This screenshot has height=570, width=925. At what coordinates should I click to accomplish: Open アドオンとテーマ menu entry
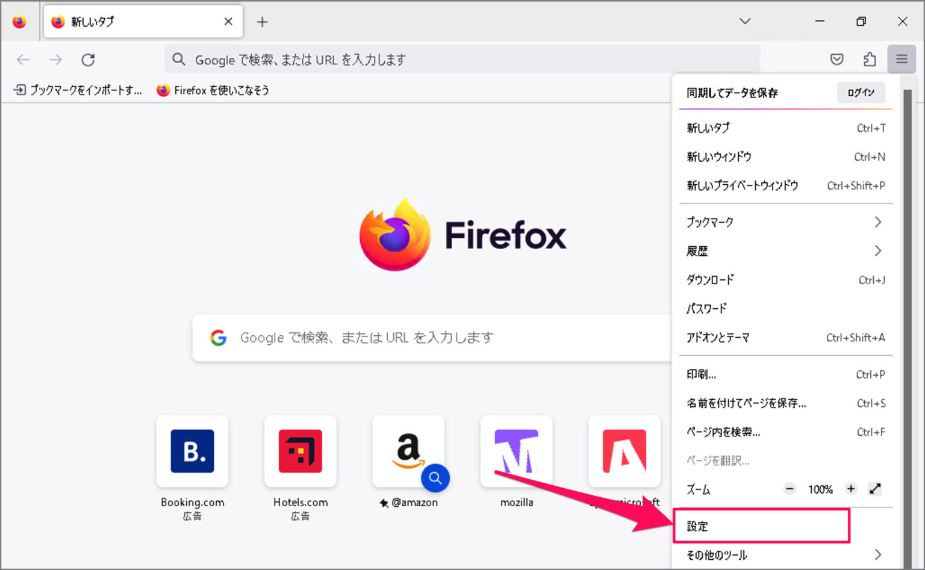tap(785, 338)
